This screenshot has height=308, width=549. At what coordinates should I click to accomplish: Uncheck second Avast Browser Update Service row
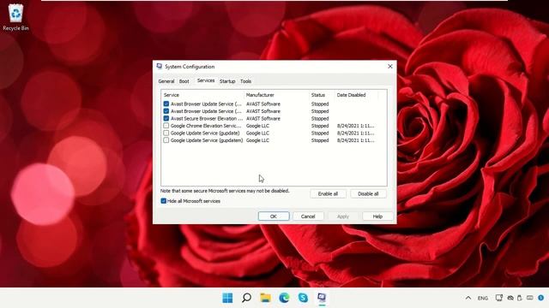coord(166,111)
